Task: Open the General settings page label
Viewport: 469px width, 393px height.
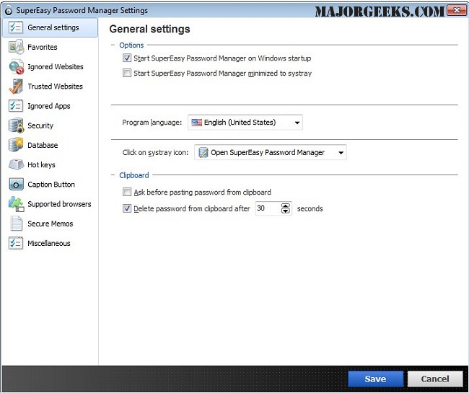Action: (53, 27)
